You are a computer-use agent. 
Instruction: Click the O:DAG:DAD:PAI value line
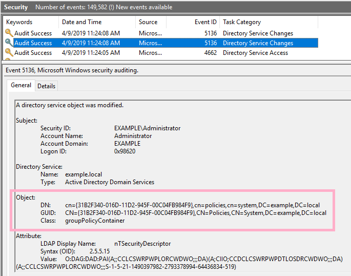204,259
